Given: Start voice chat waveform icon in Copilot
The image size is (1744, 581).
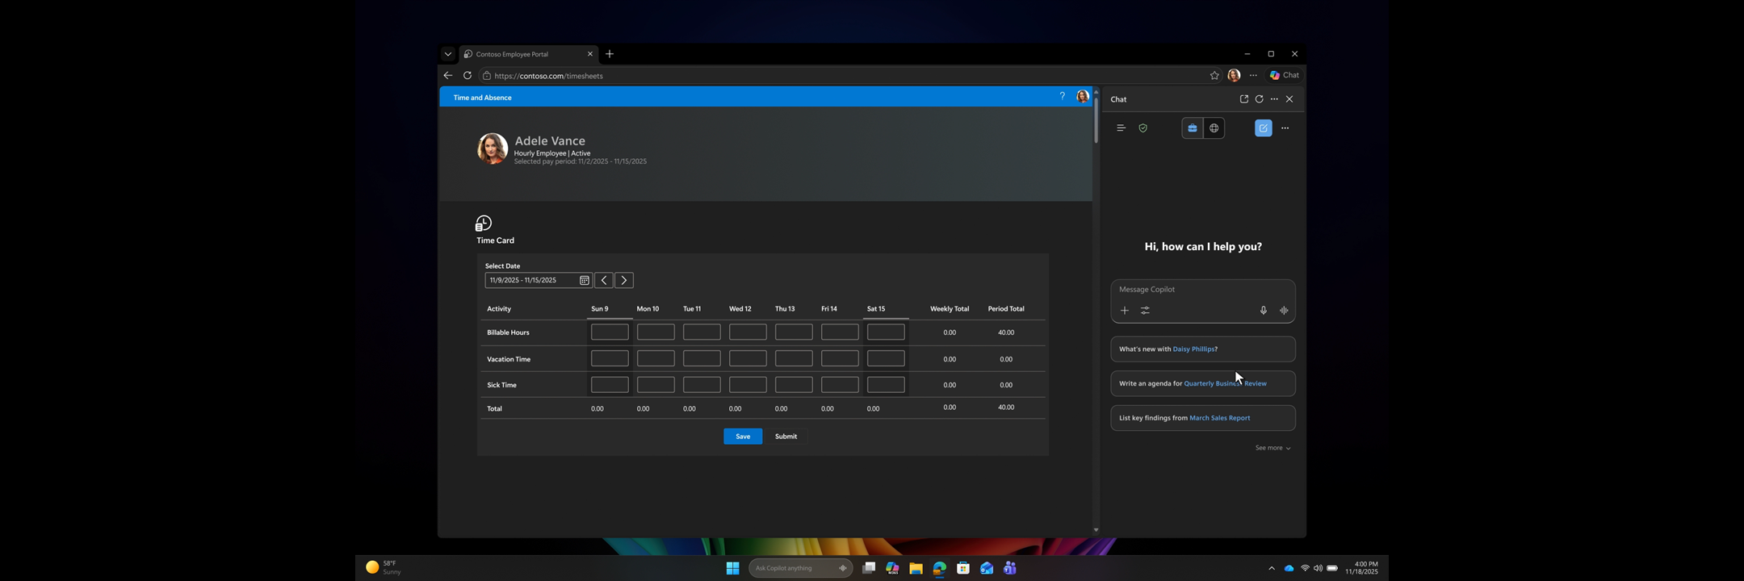Looking at the screenshot, I should click(x=1284, y=310).
